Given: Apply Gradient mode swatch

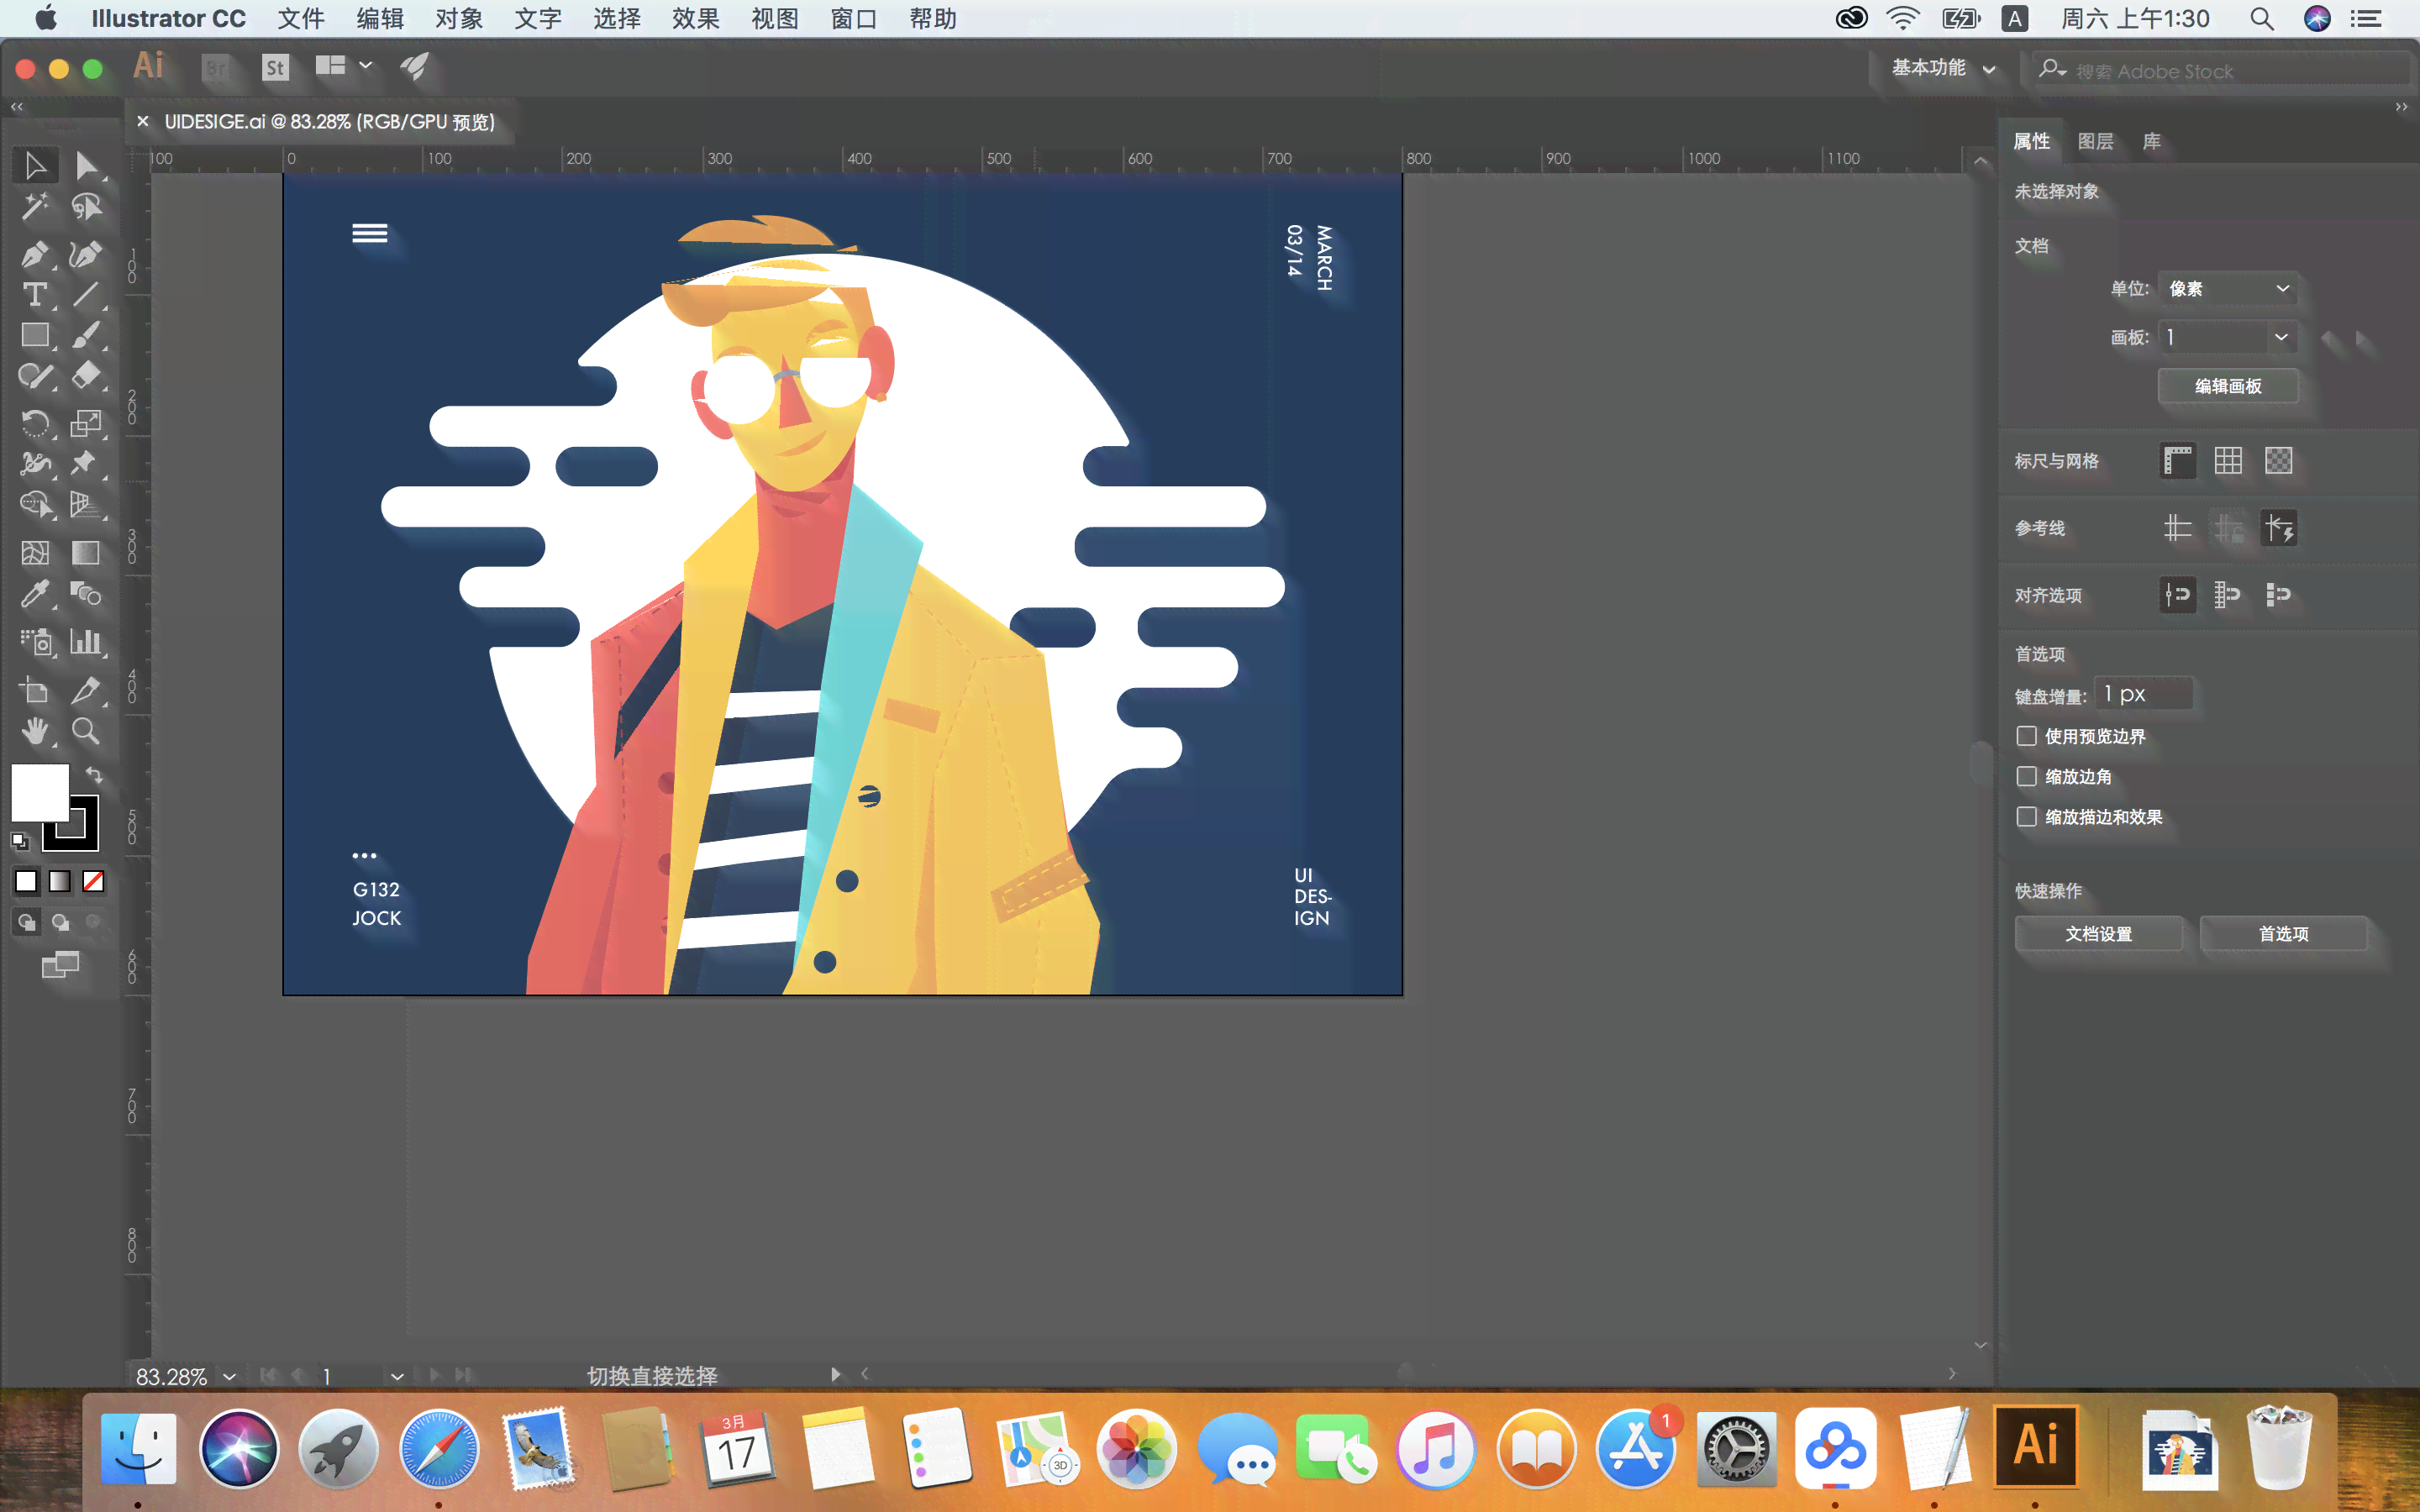Looking at the screenshot, I should point(60,881).
